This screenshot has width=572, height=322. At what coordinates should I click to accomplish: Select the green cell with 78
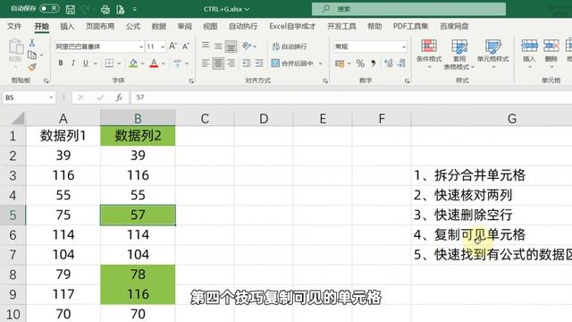click(138, 275)
